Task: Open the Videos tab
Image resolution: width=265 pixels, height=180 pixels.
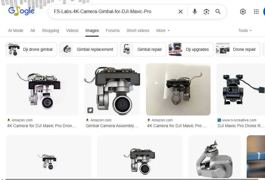Action: pos(72,30)
